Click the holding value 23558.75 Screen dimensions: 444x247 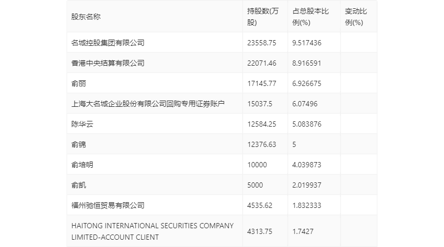pyautogui.click(x=262, y=43)
